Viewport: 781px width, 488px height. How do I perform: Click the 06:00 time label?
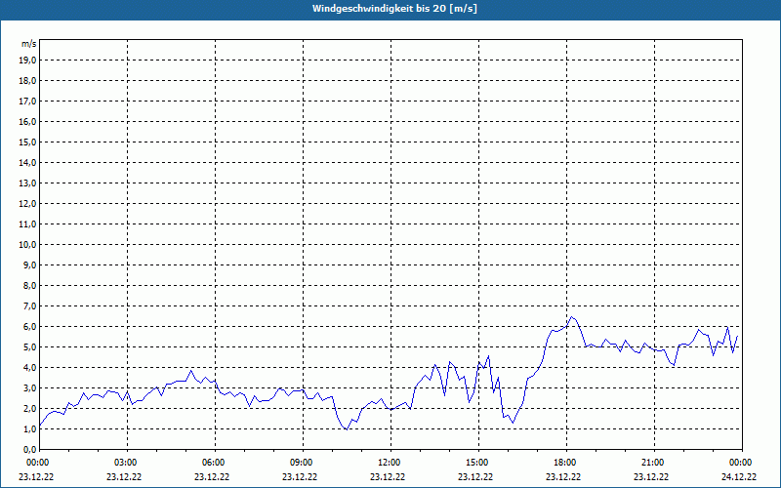click(215, 462)
